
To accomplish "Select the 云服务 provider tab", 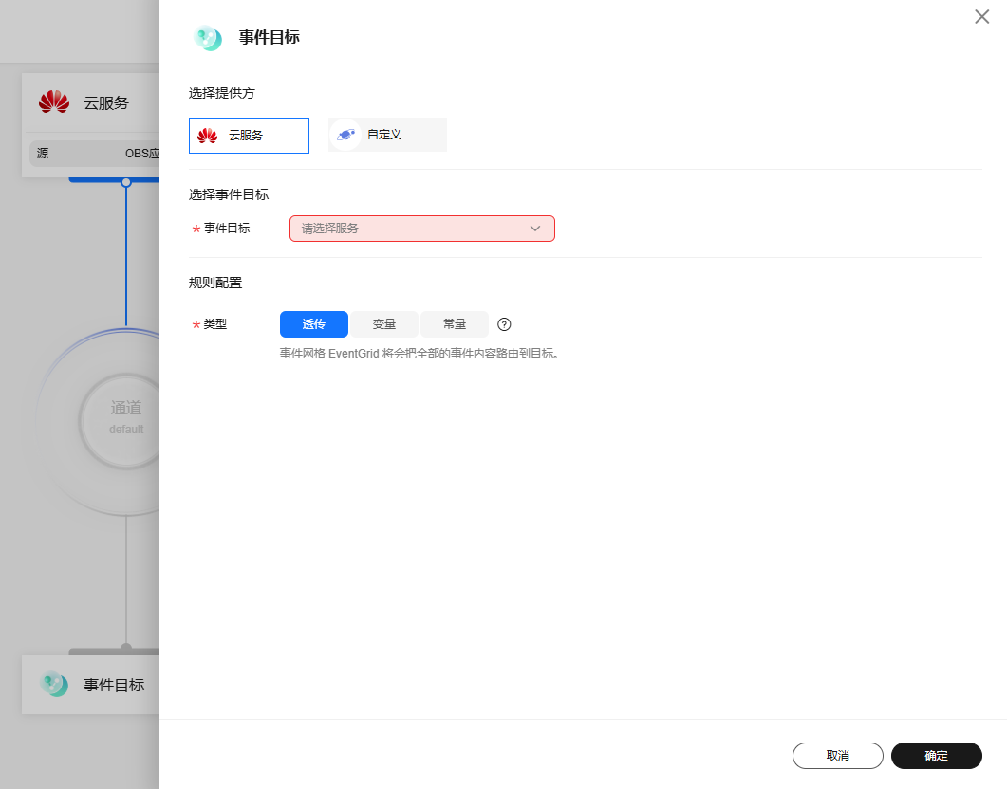I will point(249,135).
